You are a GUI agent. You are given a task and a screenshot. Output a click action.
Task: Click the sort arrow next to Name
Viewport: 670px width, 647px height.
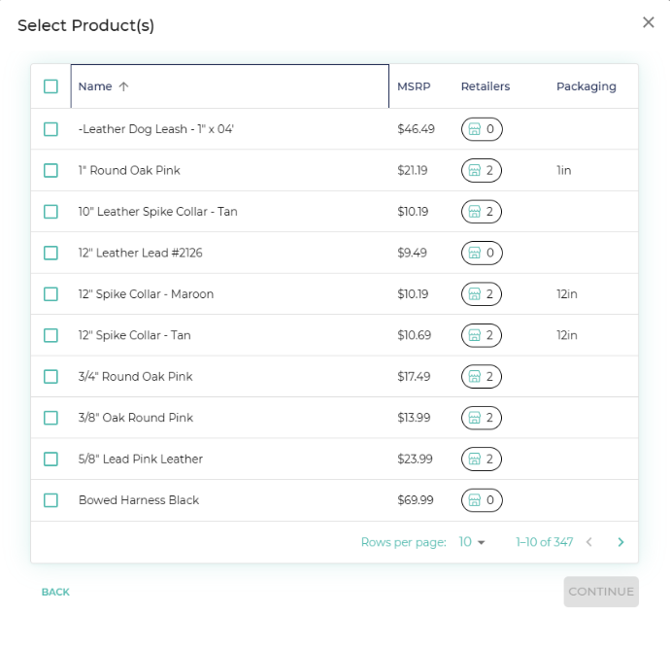123,86
